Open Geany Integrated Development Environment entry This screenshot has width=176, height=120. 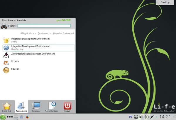click(38, 40)
